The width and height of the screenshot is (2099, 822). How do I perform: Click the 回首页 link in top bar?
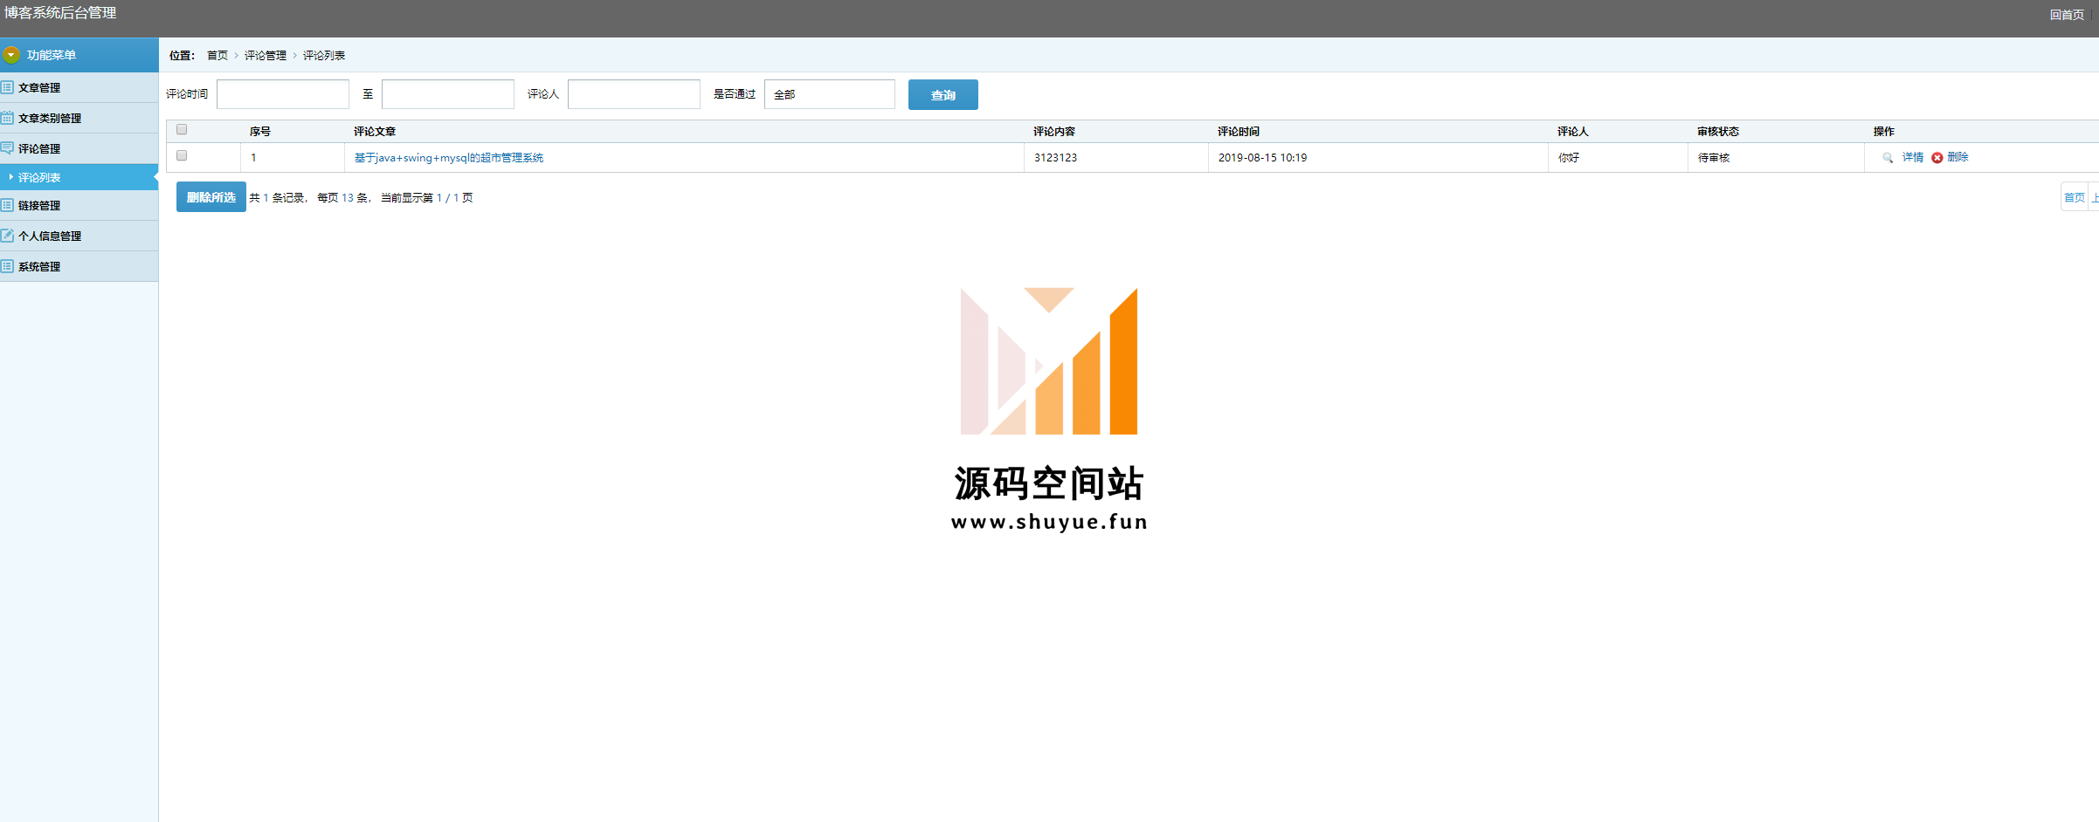coord(2067,15)
